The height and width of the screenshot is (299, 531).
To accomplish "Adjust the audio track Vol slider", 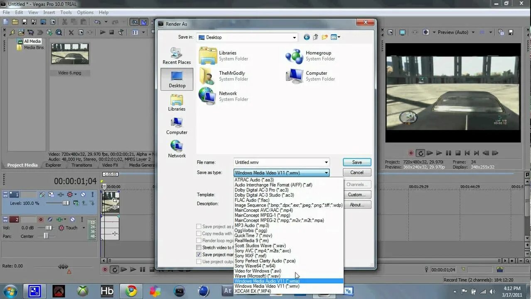I will click(x=49, y=228).
